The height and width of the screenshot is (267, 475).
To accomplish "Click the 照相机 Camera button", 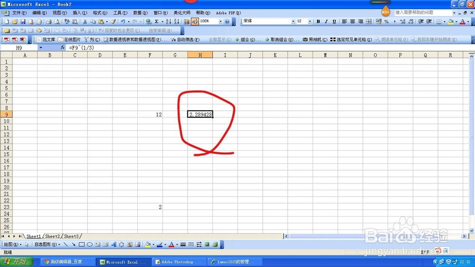I will pyautogui.click(x=315, y=40).
